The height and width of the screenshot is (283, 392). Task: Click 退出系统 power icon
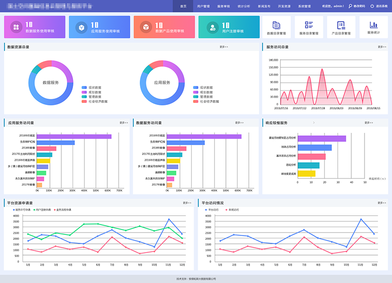[372, 6]
